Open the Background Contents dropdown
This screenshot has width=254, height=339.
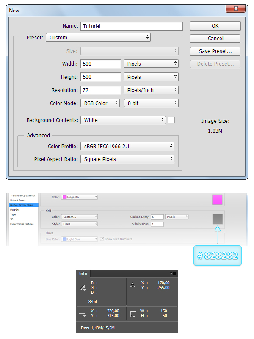pos(123,120)
